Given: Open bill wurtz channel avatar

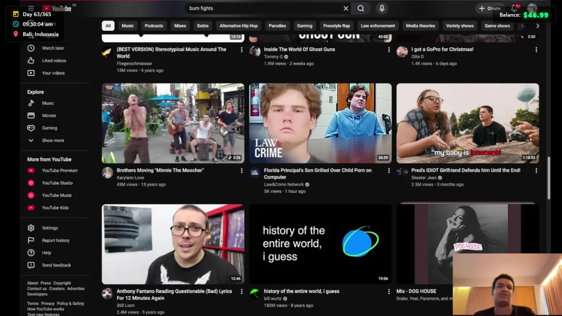Looking at the screenshot, I should pyautogui.click(x=255, y=293).
